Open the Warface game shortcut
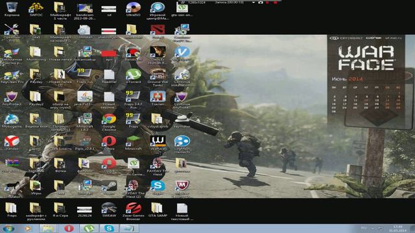 (158, 142)
